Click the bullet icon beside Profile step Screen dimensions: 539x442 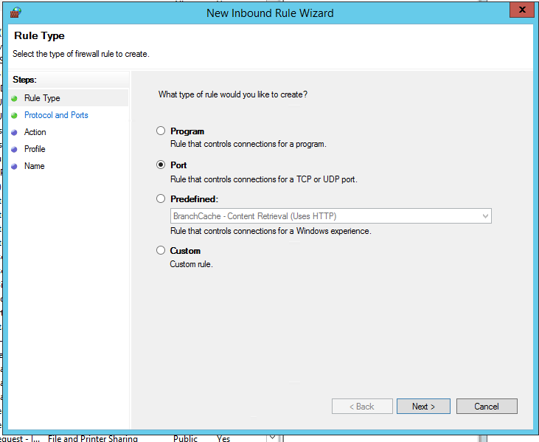point(14,150)
